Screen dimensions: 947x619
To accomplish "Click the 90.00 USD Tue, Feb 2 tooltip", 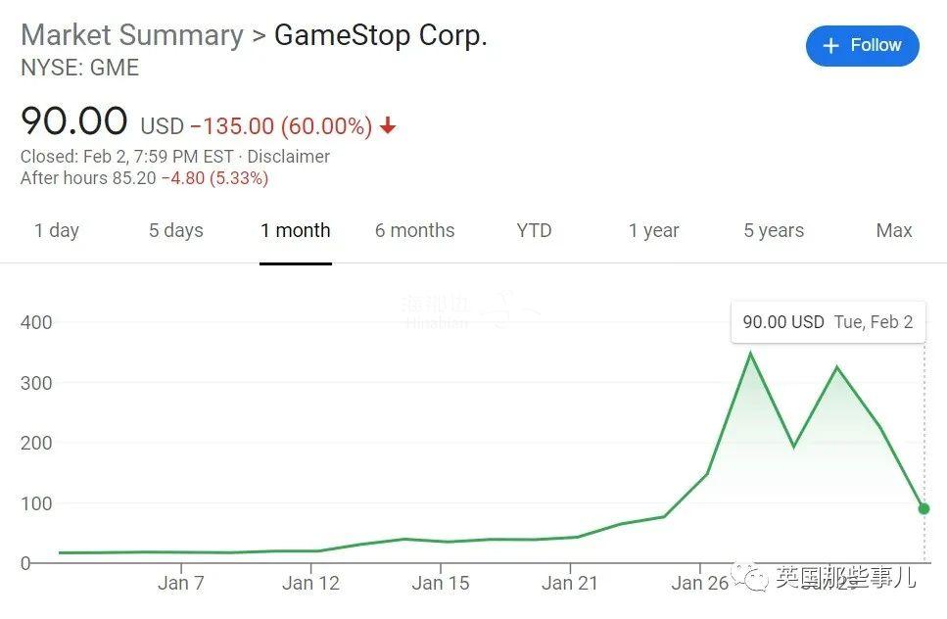I will coord(829,322).
